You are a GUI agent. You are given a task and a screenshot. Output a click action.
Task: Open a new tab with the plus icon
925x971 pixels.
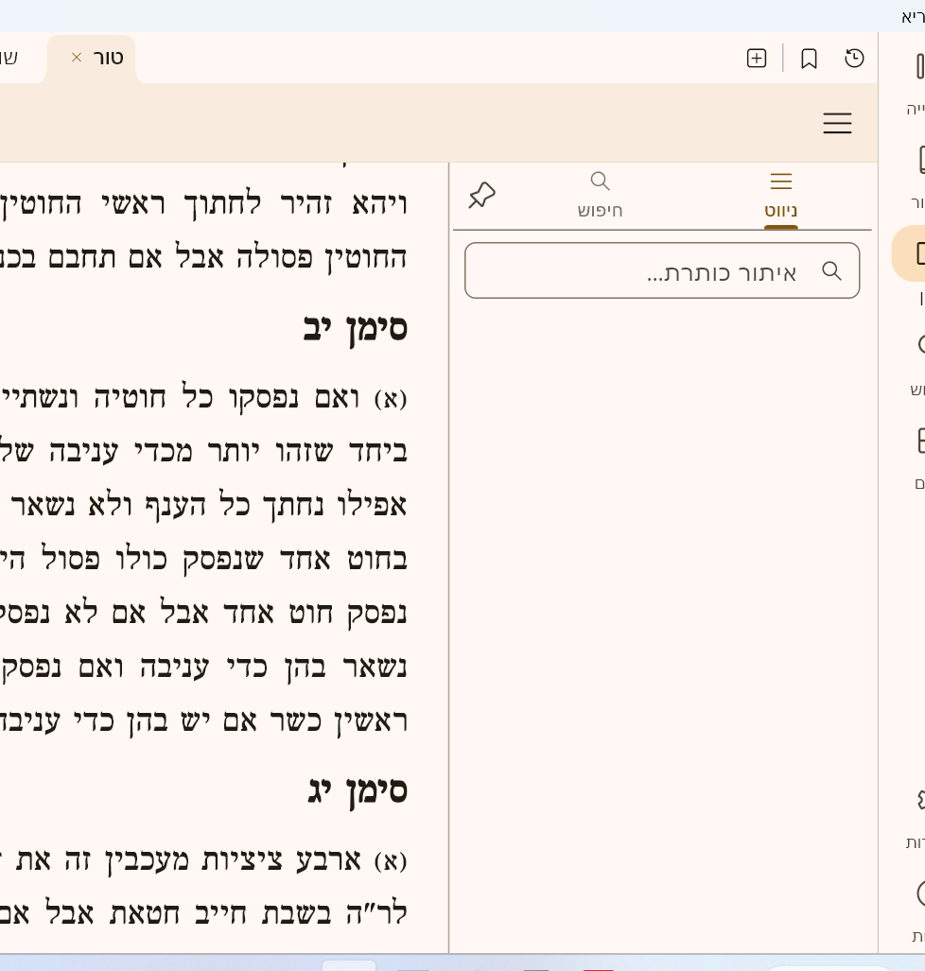point(756,58)
